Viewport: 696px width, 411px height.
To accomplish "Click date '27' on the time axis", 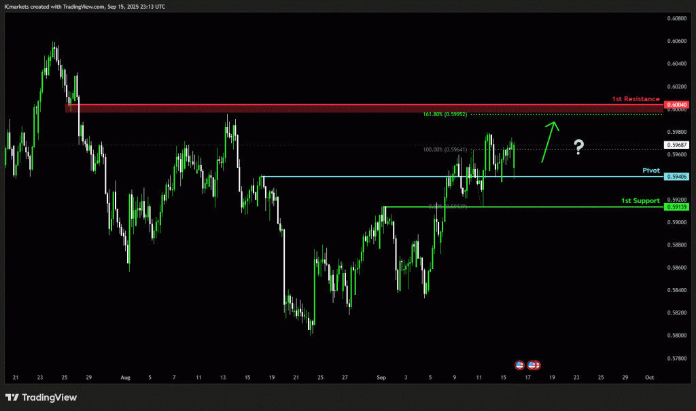I will click(345, 378).
